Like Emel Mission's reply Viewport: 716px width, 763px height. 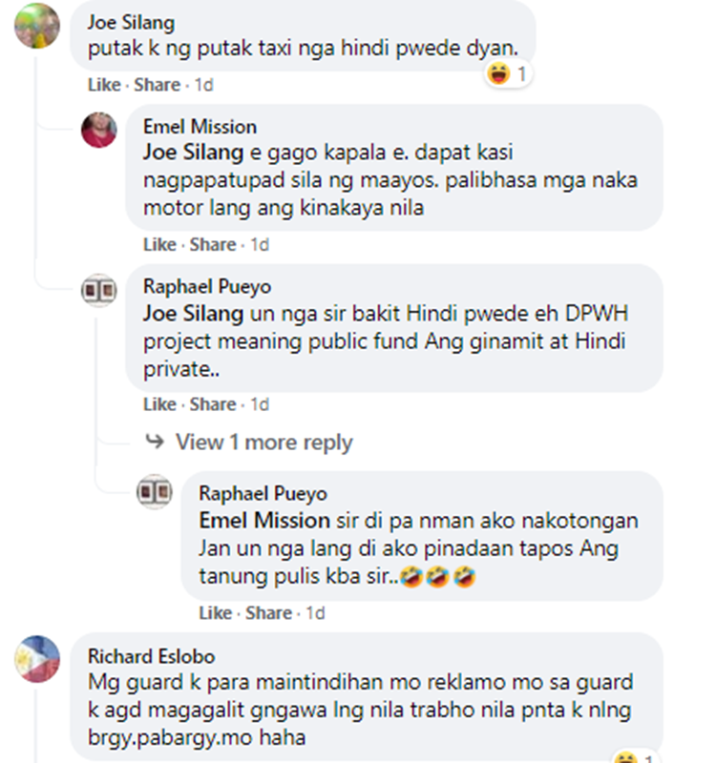[x=159, y=244]
